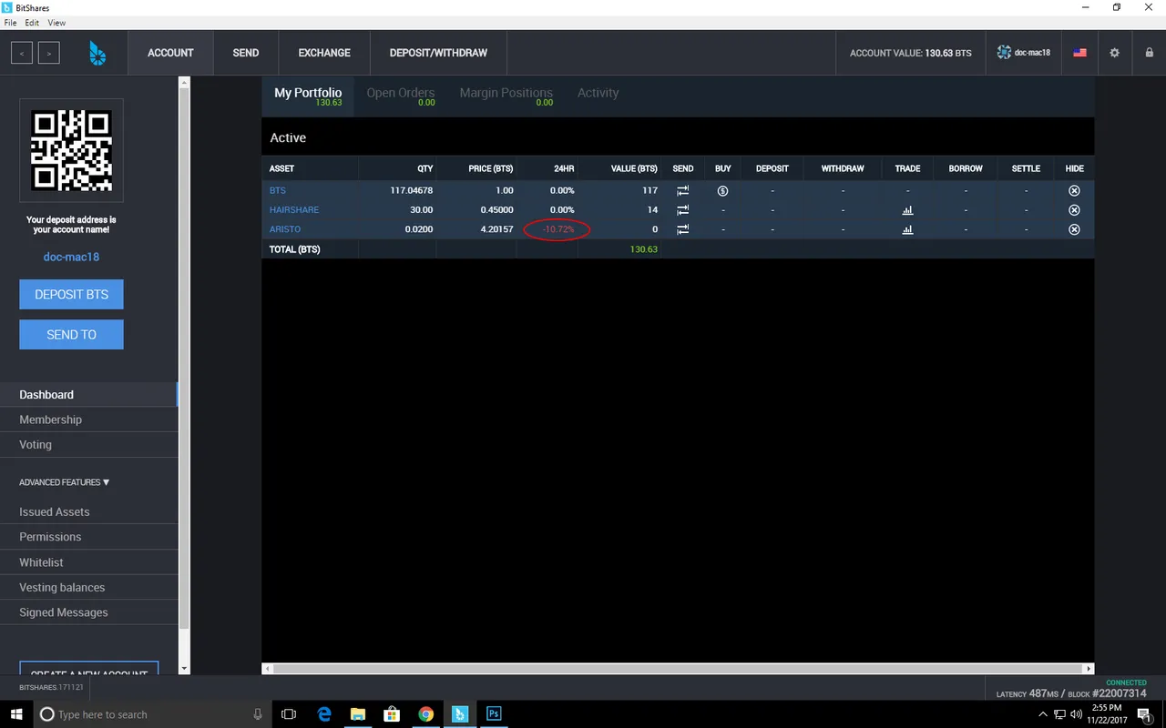
Task: Click ARISTO's -10.72% 24HR value
Action: click(558, 229)
